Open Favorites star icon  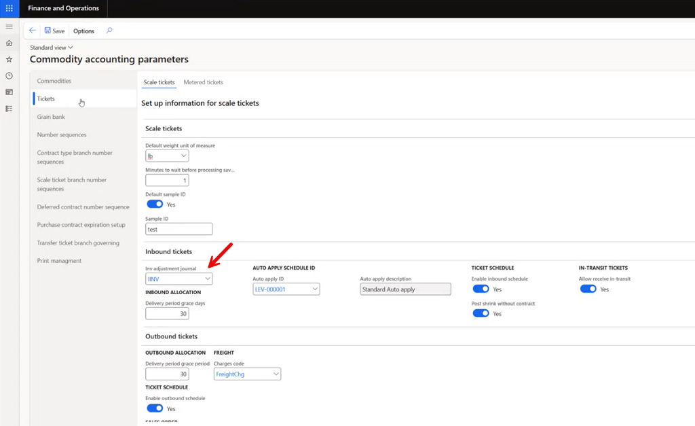[9, 59]
